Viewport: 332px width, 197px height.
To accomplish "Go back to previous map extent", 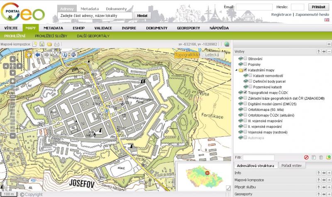I will [37, 54].
